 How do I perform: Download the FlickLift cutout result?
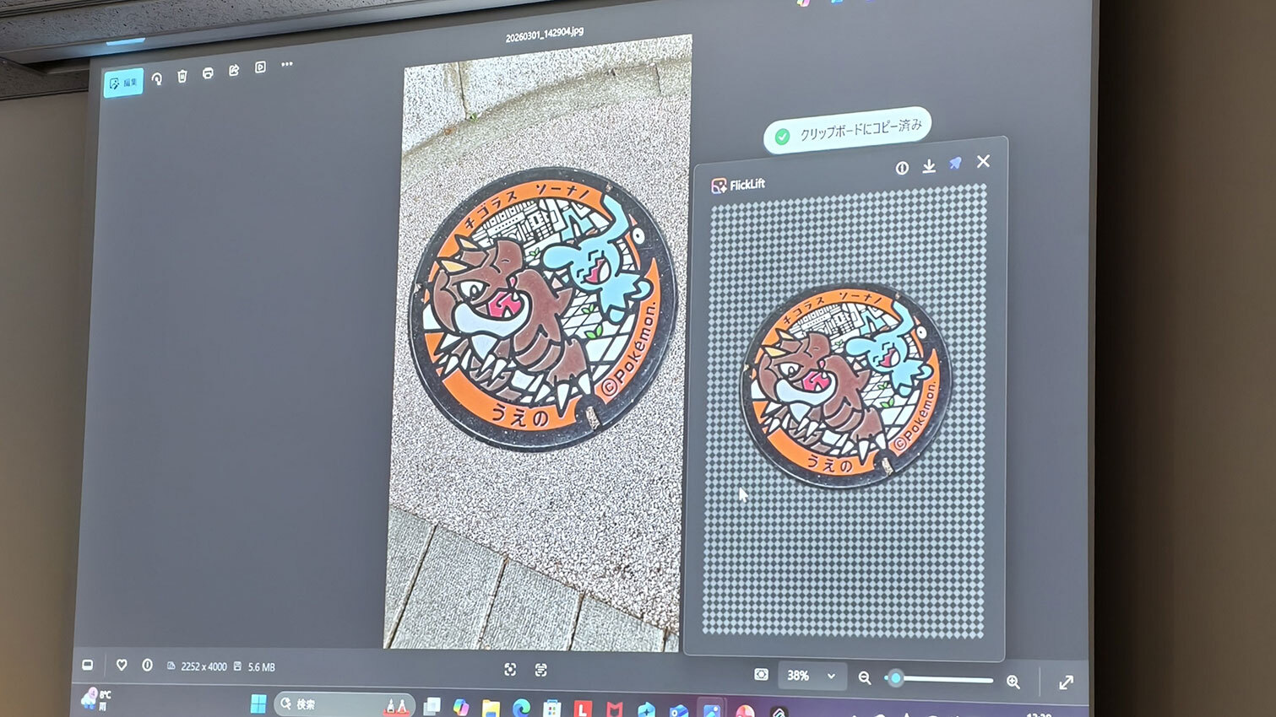click(x=929, y=166)
